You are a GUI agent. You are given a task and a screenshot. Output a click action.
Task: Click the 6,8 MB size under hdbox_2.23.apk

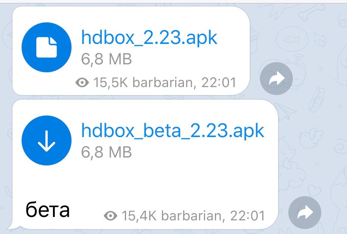pos(106,59)
